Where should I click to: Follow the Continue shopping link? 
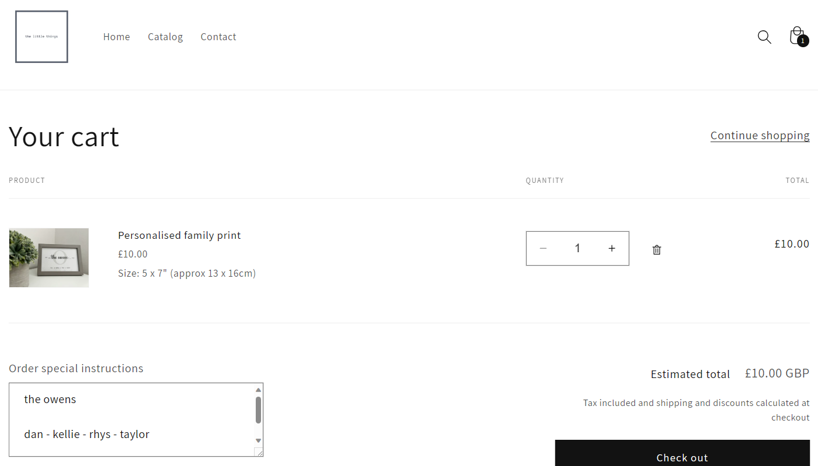click(x=760, y=135)
